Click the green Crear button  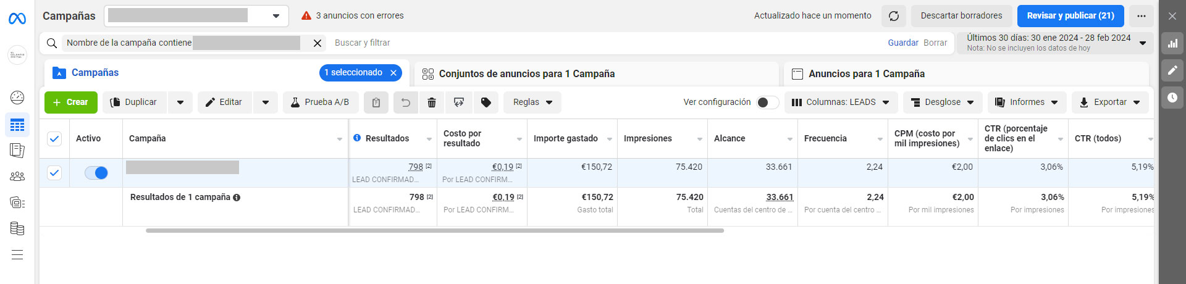tap(71, 102)
